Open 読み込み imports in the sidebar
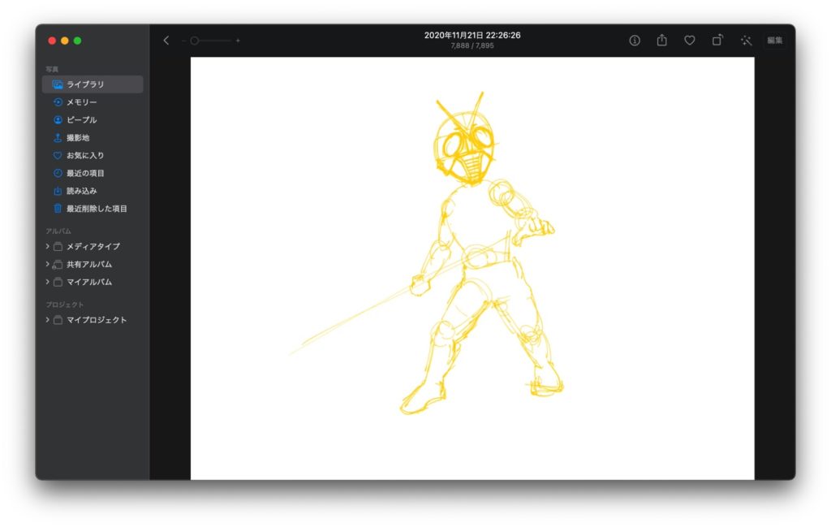Screen dimensions: 831x527 (x=93, y=191)
